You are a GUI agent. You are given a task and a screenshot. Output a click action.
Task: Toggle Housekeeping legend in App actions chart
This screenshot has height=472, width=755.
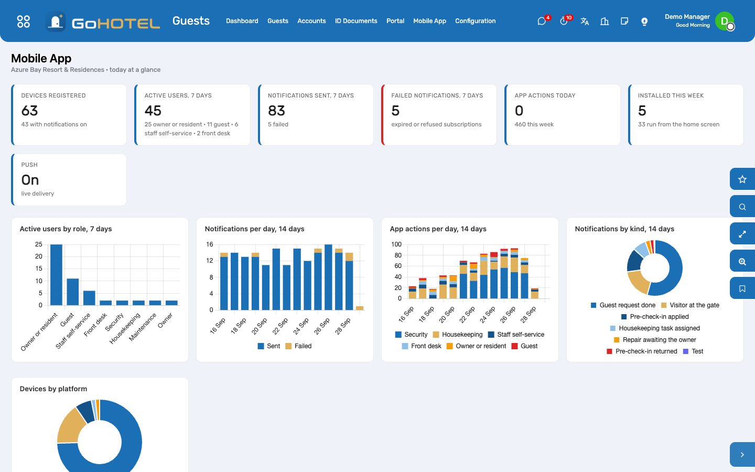(x=458, y=335)
